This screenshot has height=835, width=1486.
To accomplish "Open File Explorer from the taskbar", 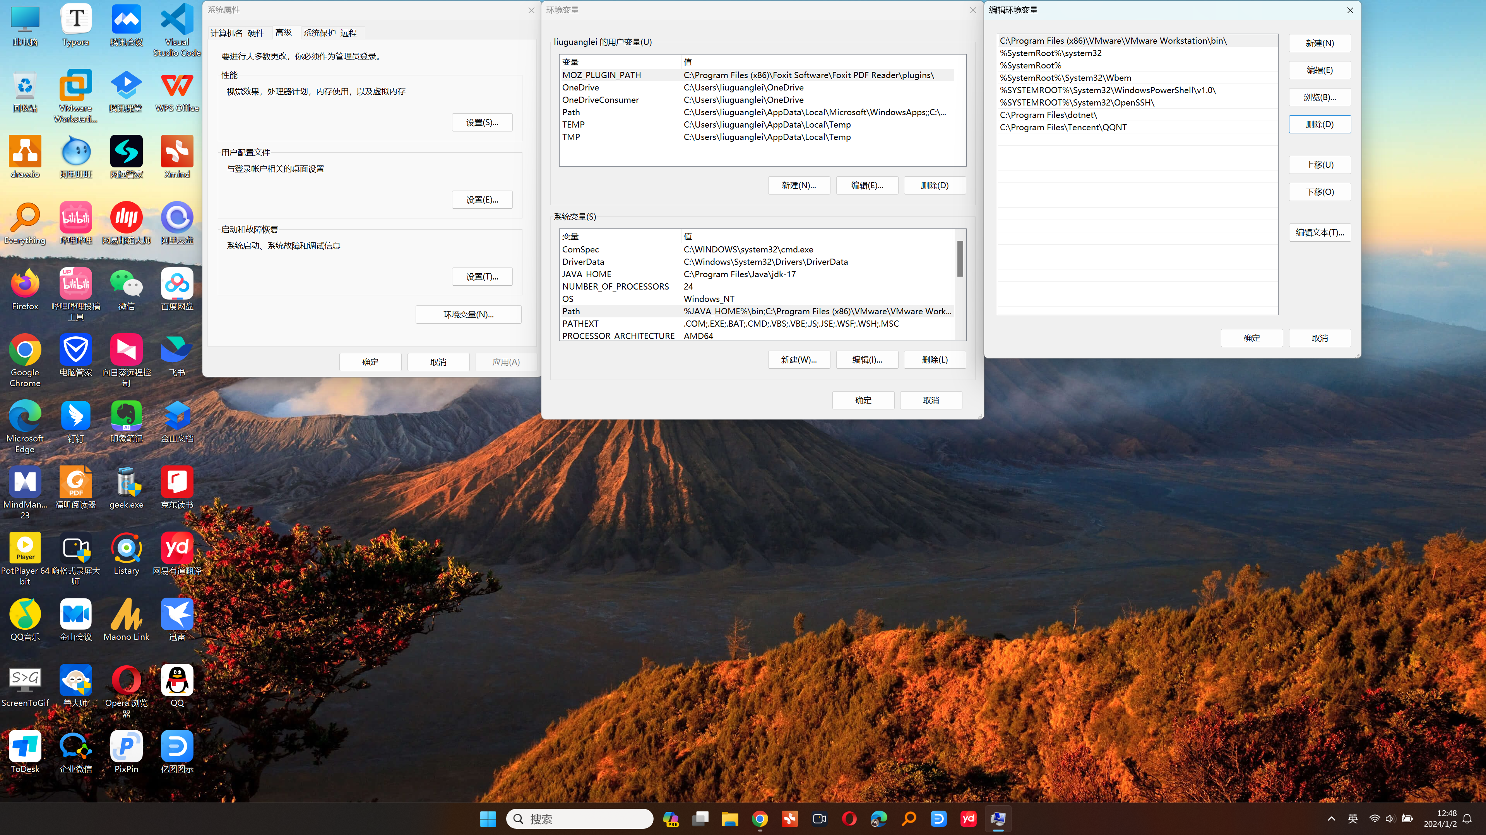I will pos(730,819).
